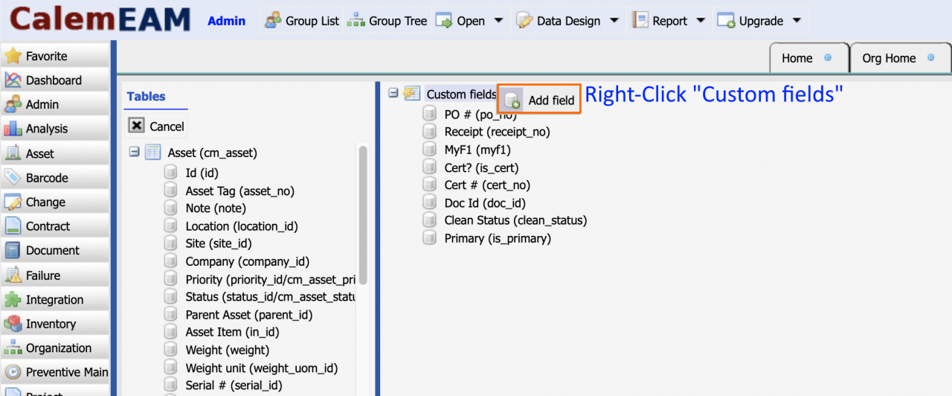Expand the Data Design dropdown arrow

614,21
